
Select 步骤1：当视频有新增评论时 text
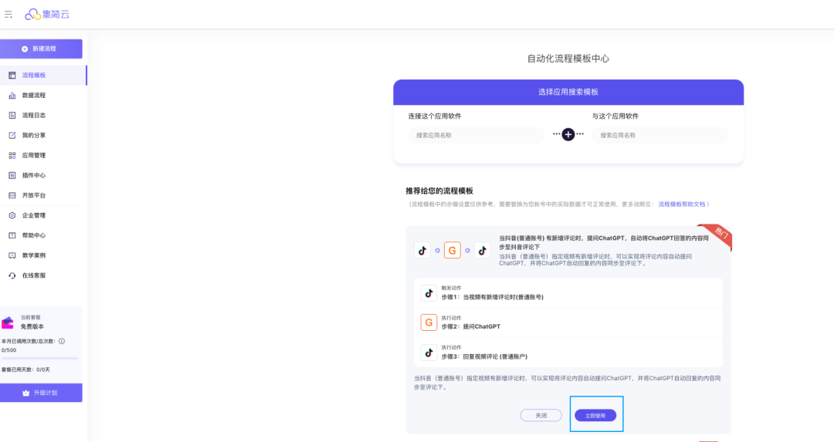(492, 297)
